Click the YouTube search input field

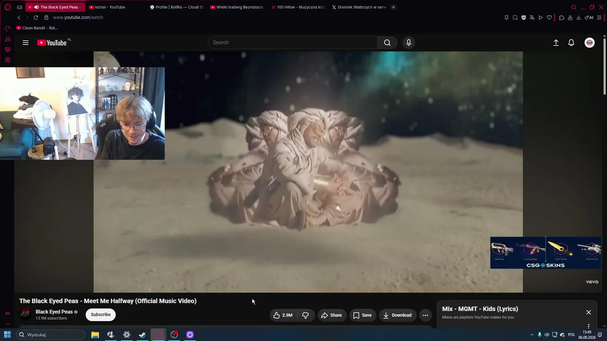(x=293, y=43)
